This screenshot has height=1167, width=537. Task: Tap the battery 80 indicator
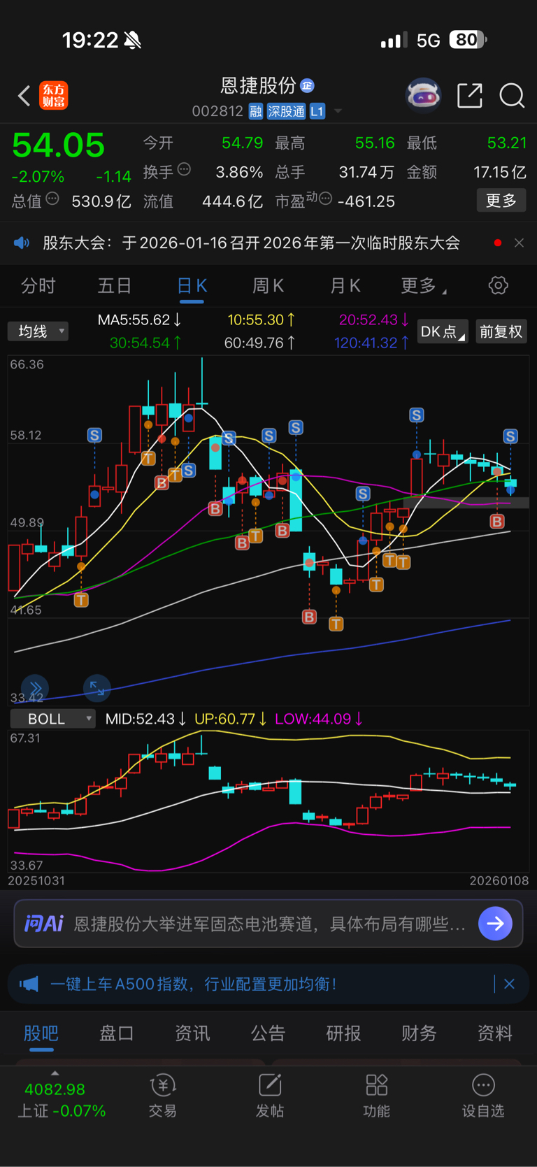click(x=468, y=40)
